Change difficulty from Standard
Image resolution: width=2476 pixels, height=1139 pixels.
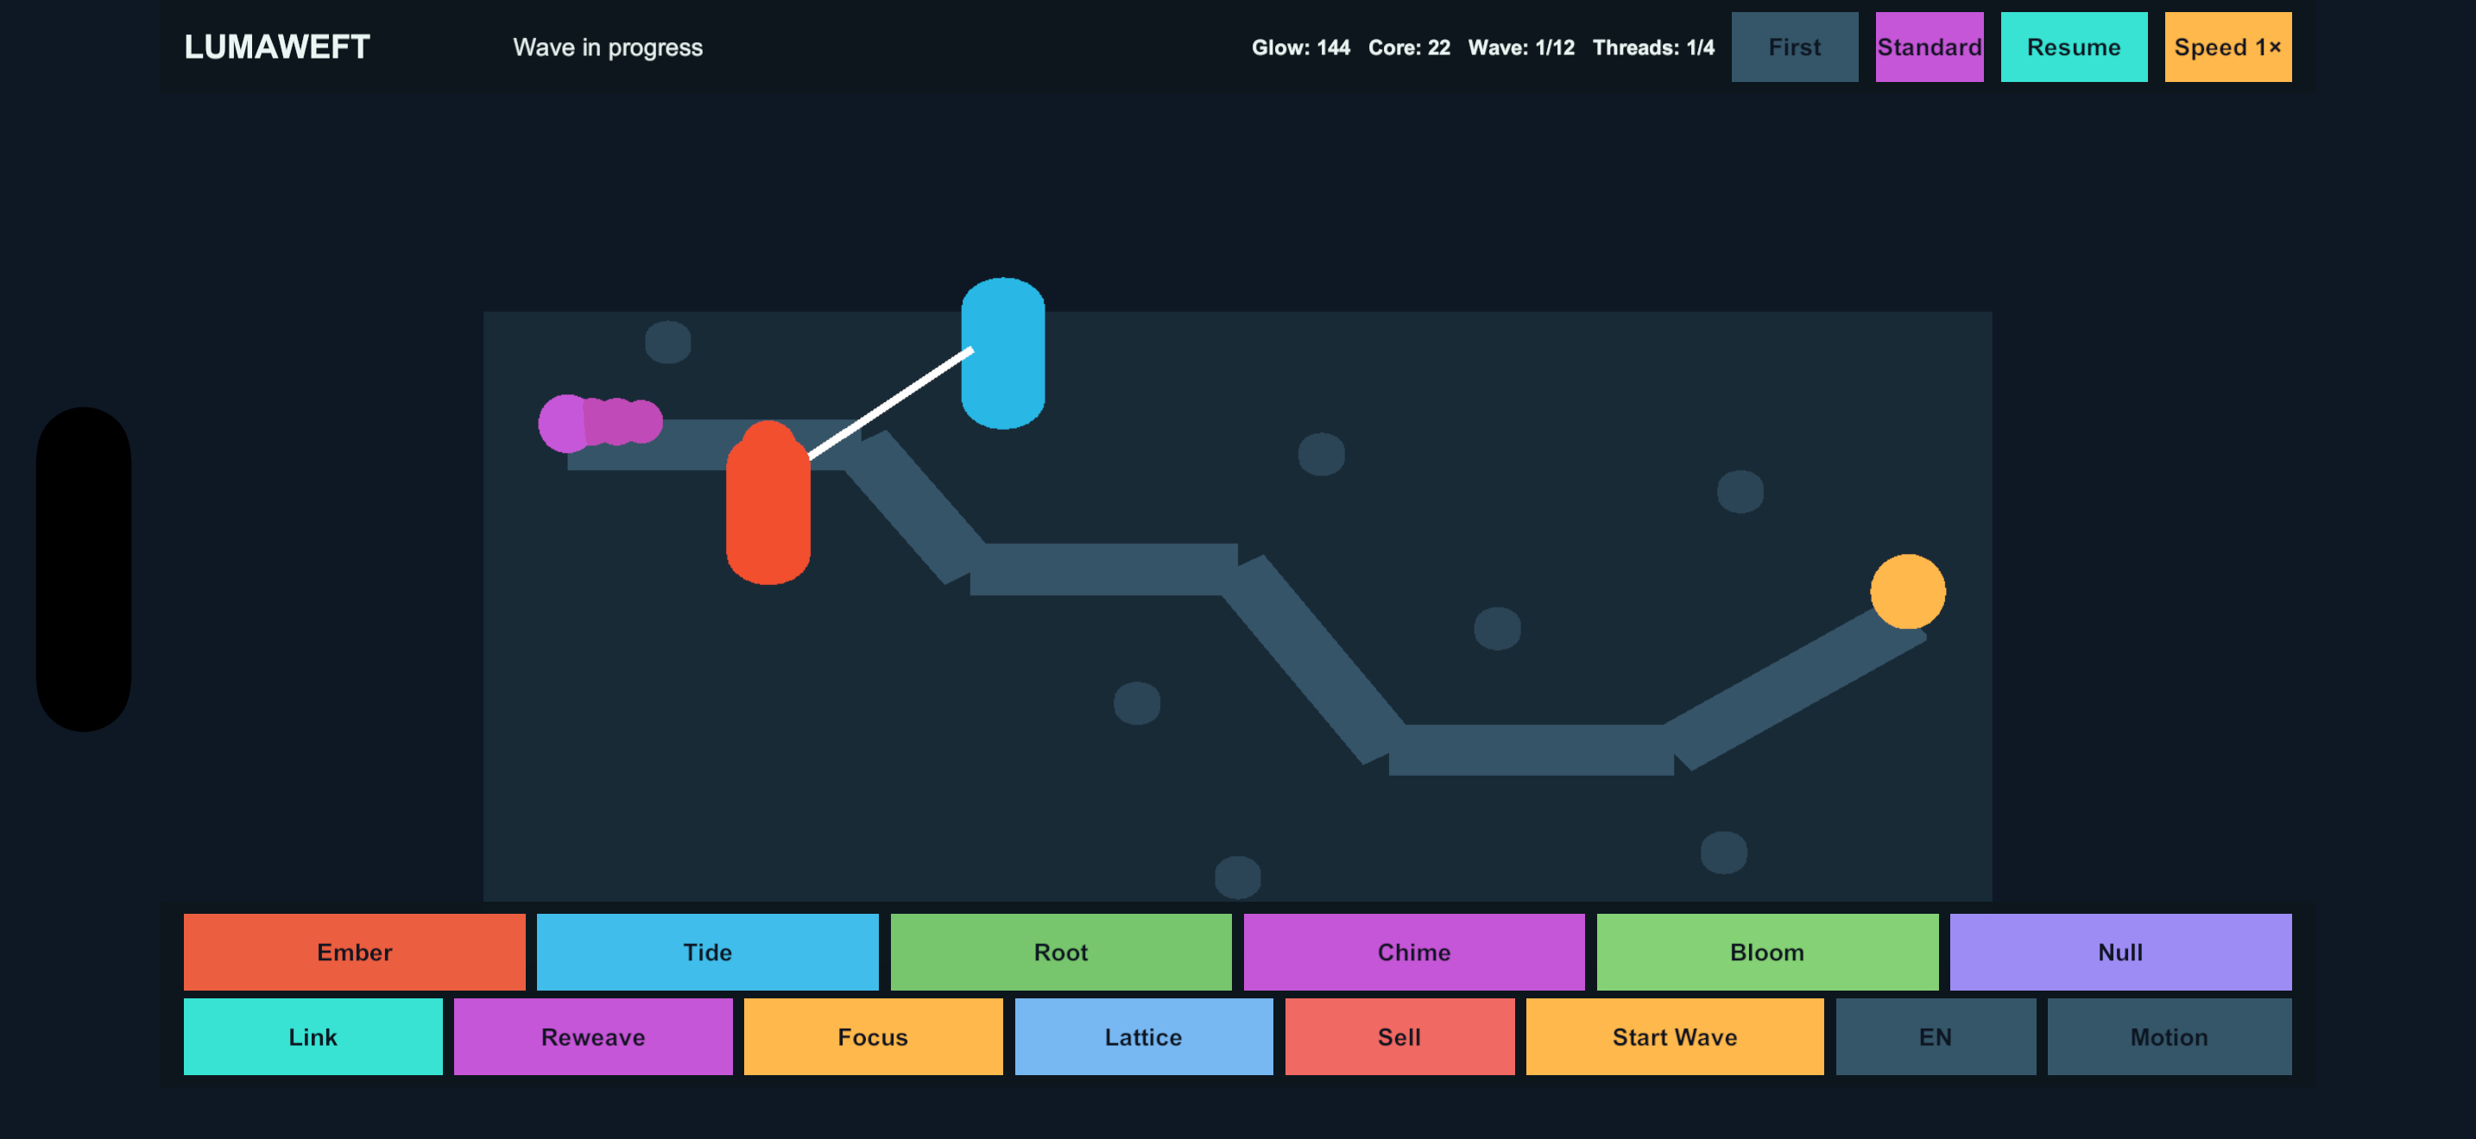(x=1930, y=47)
